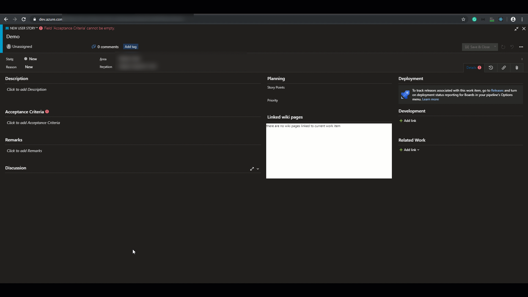Open the Attachments paperclip tab

517,68
